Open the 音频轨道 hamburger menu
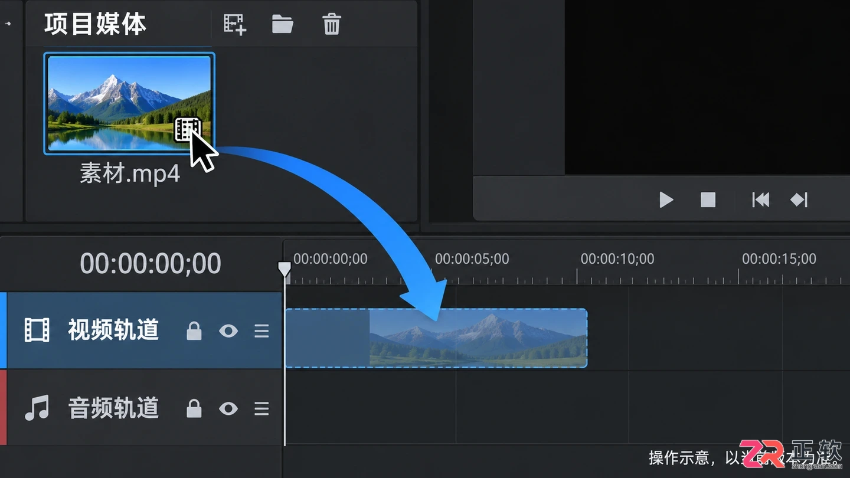This screenshot has width=850, height=478. pos(261,408)
